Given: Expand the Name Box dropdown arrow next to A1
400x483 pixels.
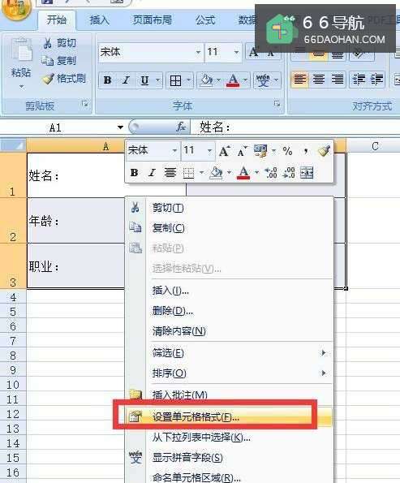Looking at the screenshot, I should [x=120, y=127].
